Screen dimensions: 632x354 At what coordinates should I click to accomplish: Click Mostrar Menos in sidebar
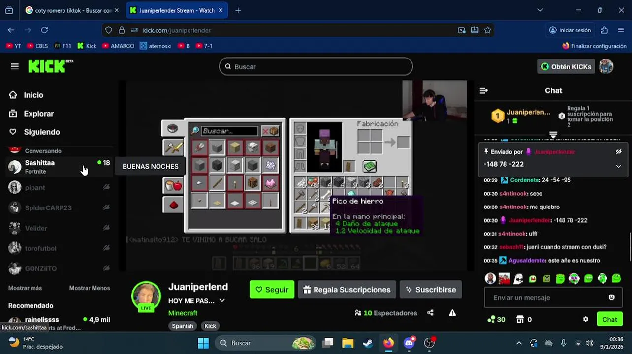click(x=90, y=288)
